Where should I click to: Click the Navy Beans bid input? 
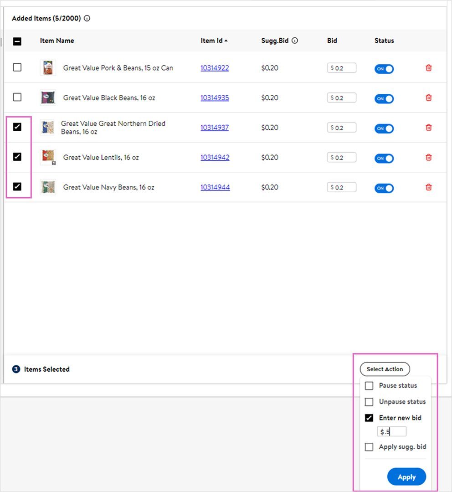click(x=341, y=187)
